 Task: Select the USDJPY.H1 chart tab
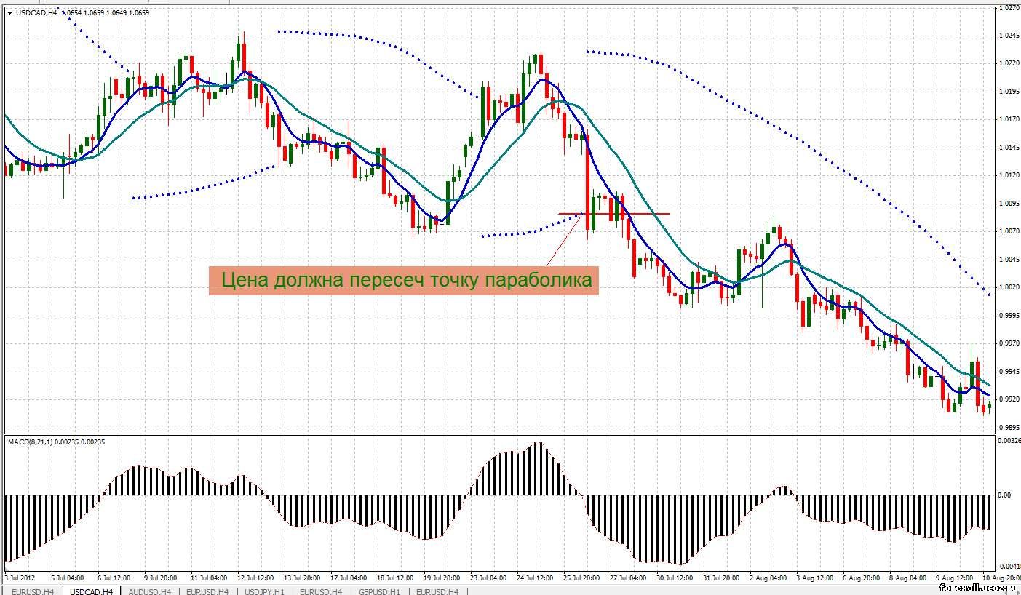tap(265, 591)
